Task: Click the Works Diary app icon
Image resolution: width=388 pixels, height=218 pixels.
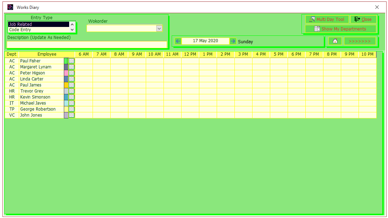Action: [x=10, y=7]
